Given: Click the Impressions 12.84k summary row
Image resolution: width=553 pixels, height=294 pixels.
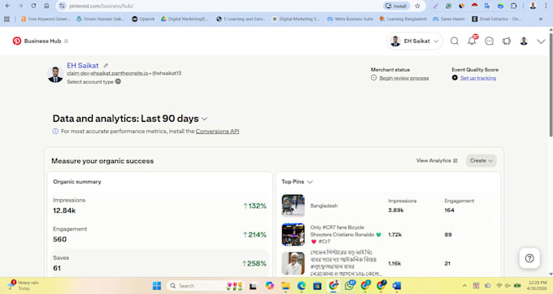Looking at the screenshot, I should [x=159, y=205].
